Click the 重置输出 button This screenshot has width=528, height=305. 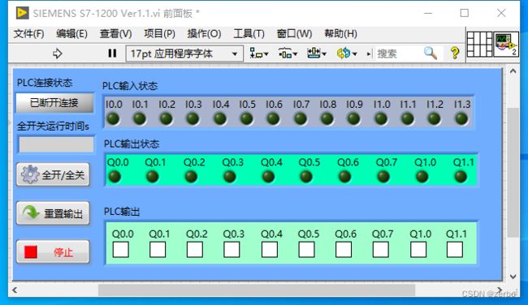coord(53,213)
